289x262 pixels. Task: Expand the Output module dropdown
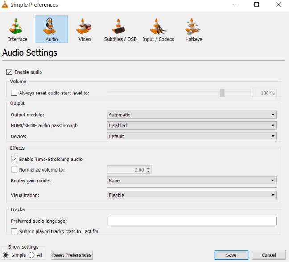coord(192,115)
